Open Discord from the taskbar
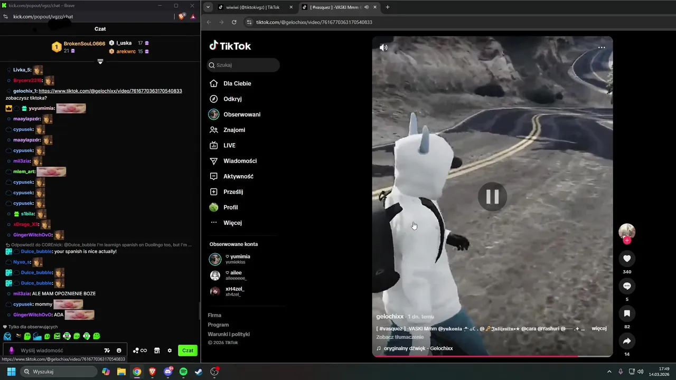The image size is (676, 380). pos(168,372)
